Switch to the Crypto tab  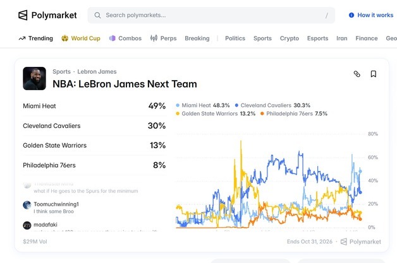[x=289, y=38]
